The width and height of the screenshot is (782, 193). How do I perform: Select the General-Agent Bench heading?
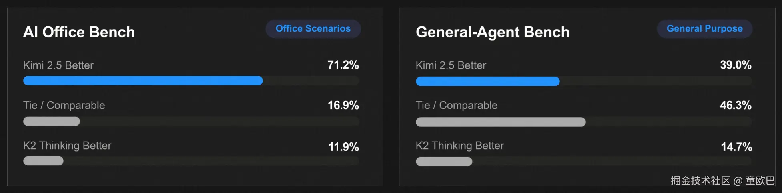(x=492, y=32)
